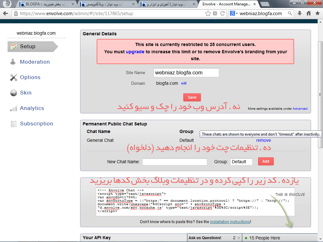Click the Firefox menu button
Screen dimensions: 323x242
tap(7, 3)
